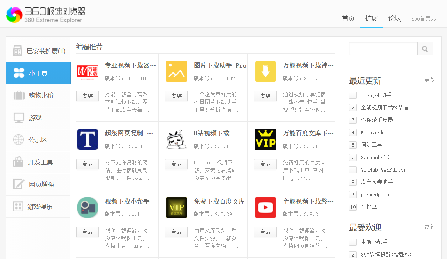Open the 论坛 navigation tab

click(x=394, y=18)
